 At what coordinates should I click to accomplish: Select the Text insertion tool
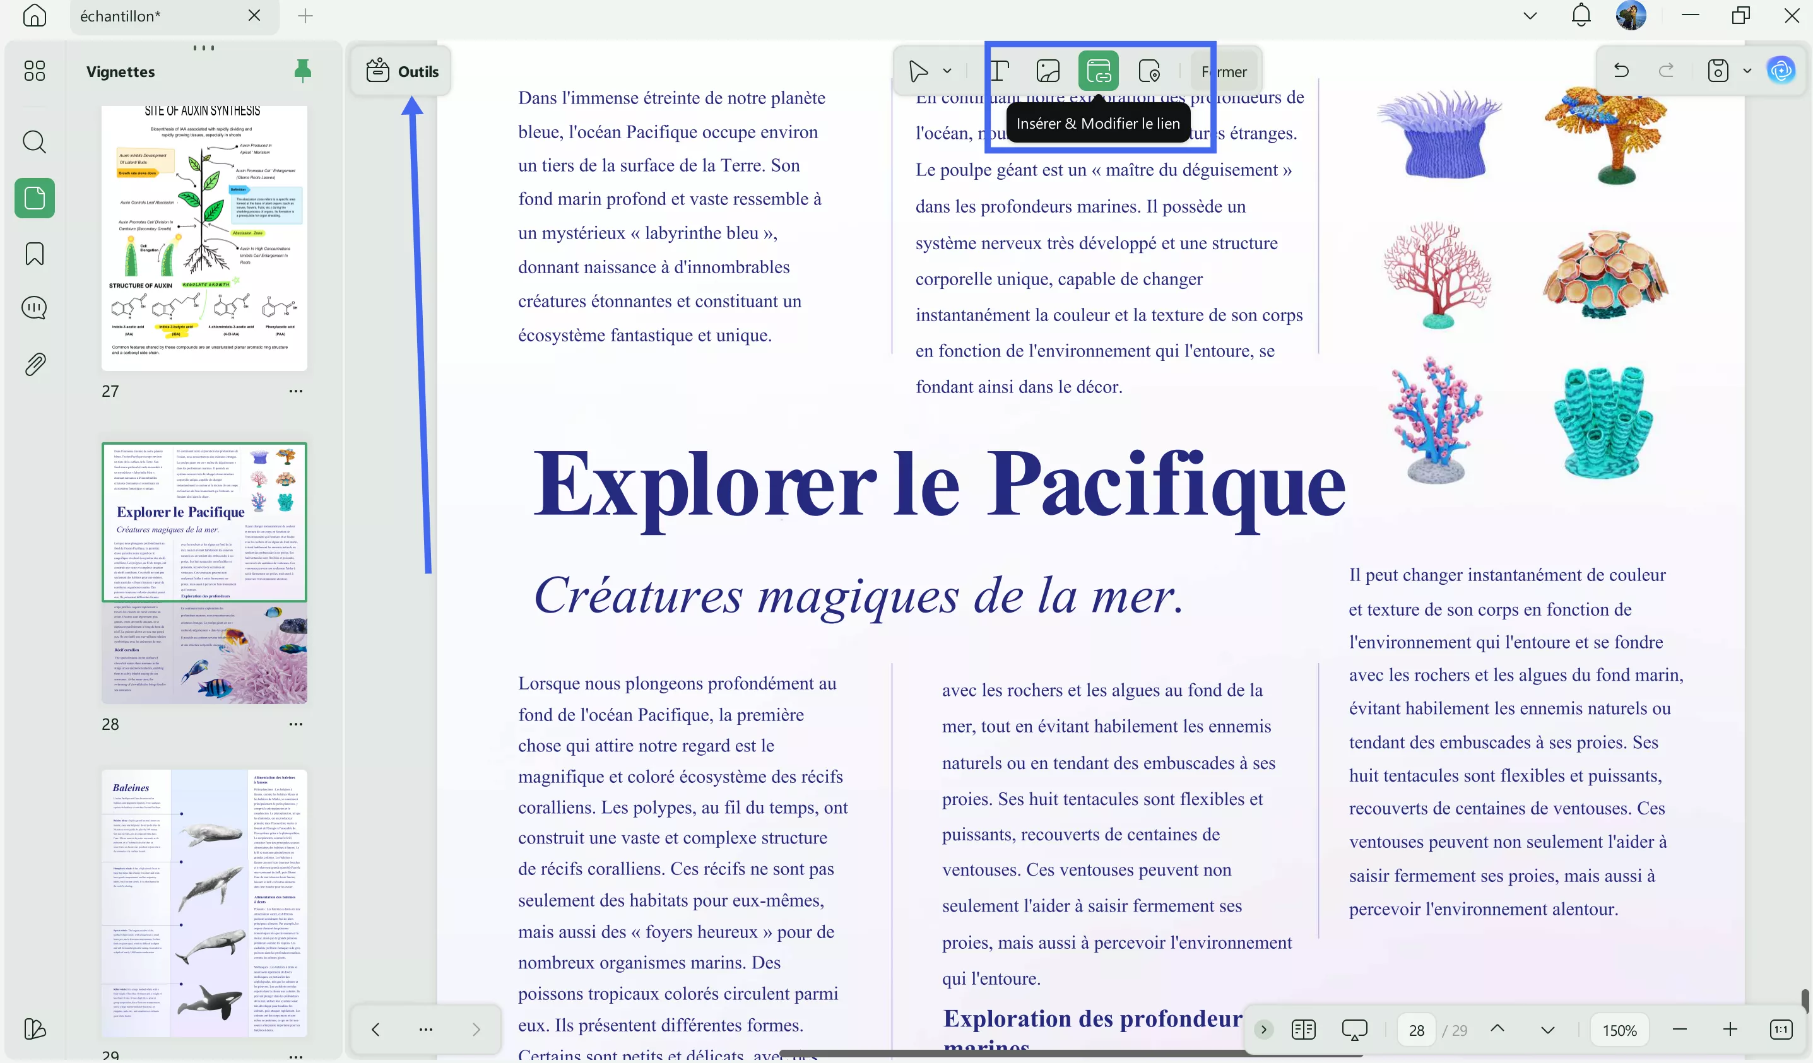coord(1000,71)
